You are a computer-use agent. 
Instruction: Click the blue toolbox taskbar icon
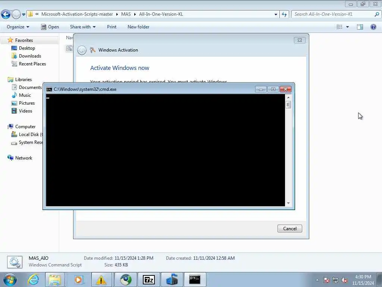coord(172,280)
